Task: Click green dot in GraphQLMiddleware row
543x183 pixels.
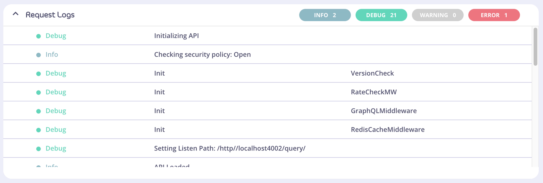Action: (x=39, y=111)
